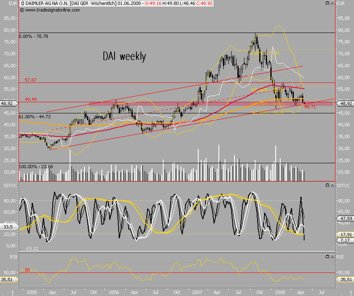Screen dimensions: 354x296
Task: Close the SSTOC indicator panel
Action: 332,185
